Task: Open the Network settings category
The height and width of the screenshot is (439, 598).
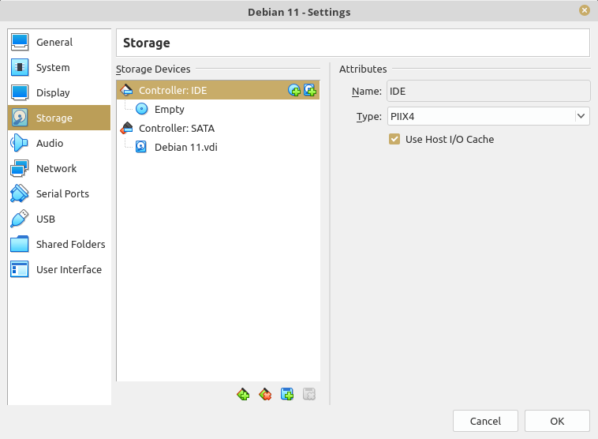Action: 59,168
